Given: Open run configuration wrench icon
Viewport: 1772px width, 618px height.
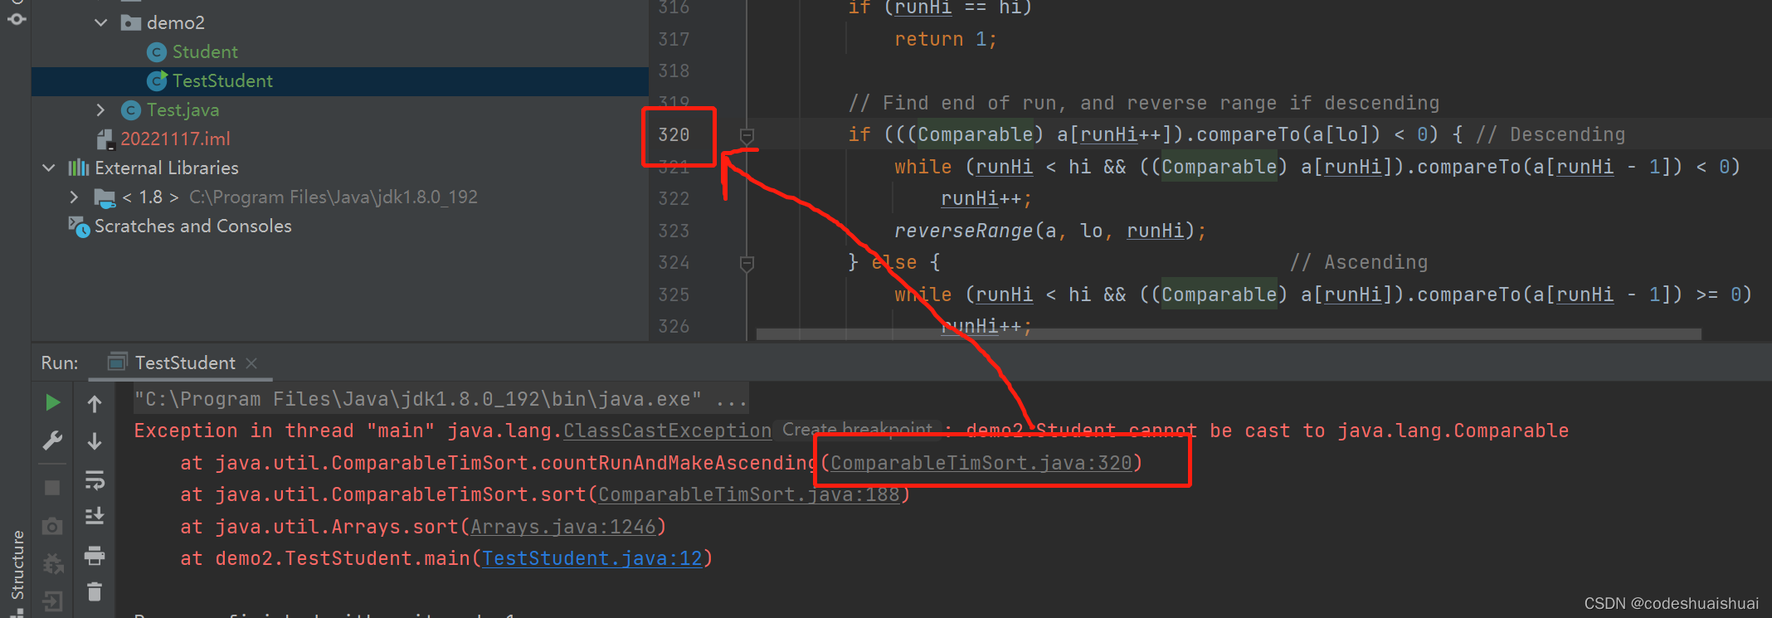Looking at the screenshot, I should (x=52, y=440).
